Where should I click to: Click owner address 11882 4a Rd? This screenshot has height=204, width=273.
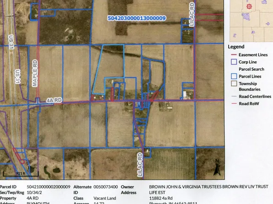161,198
